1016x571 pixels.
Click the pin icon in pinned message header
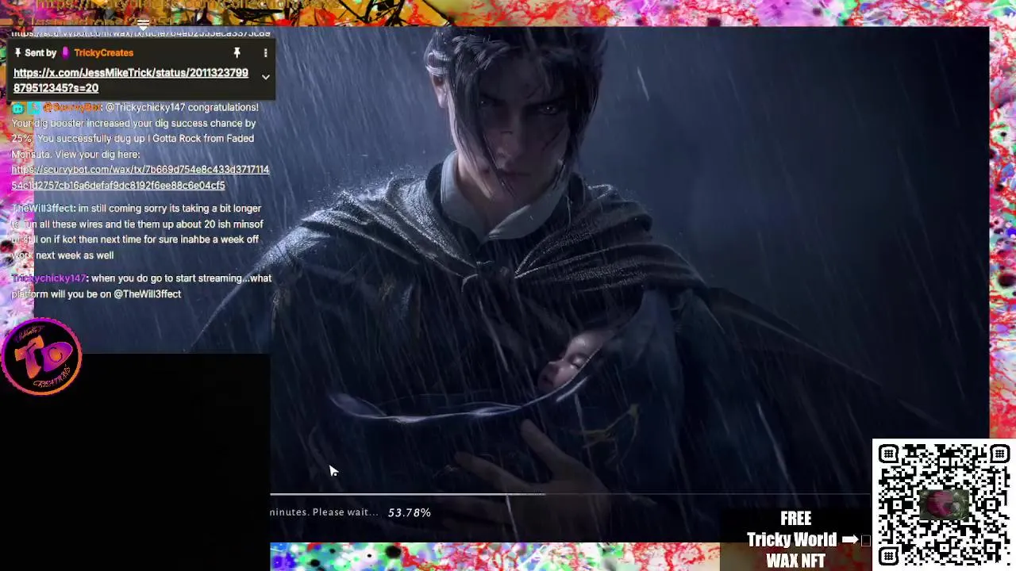[x=237, y=53]
